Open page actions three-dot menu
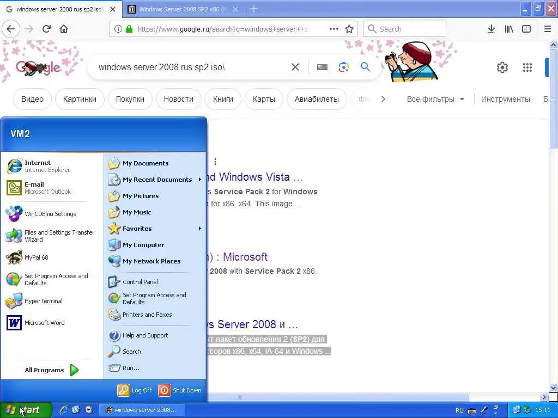 tap(334, 29)
